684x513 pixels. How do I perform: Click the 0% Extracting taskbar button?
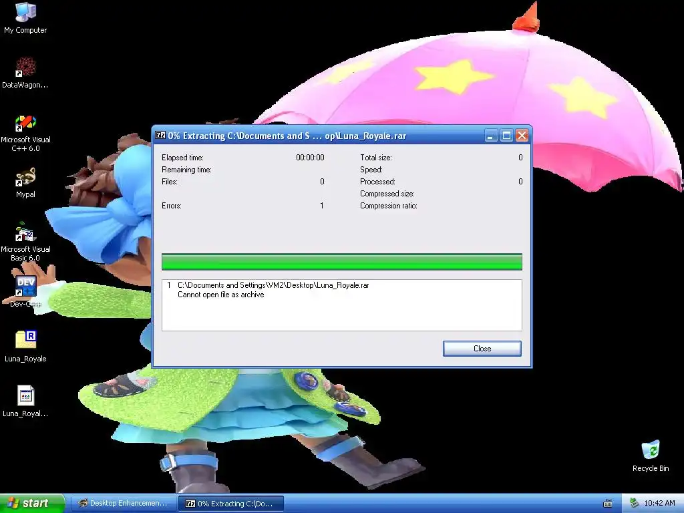pos(230,504)
